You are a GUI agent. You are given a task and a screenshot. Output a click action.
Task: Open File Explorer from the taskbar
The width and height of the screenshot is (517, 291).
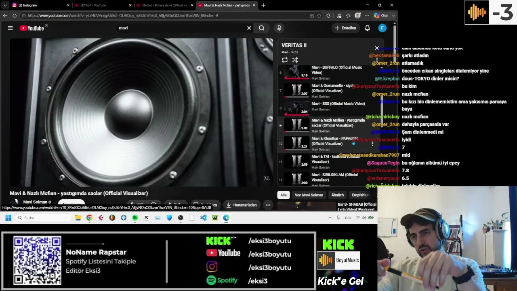[78, 217]
